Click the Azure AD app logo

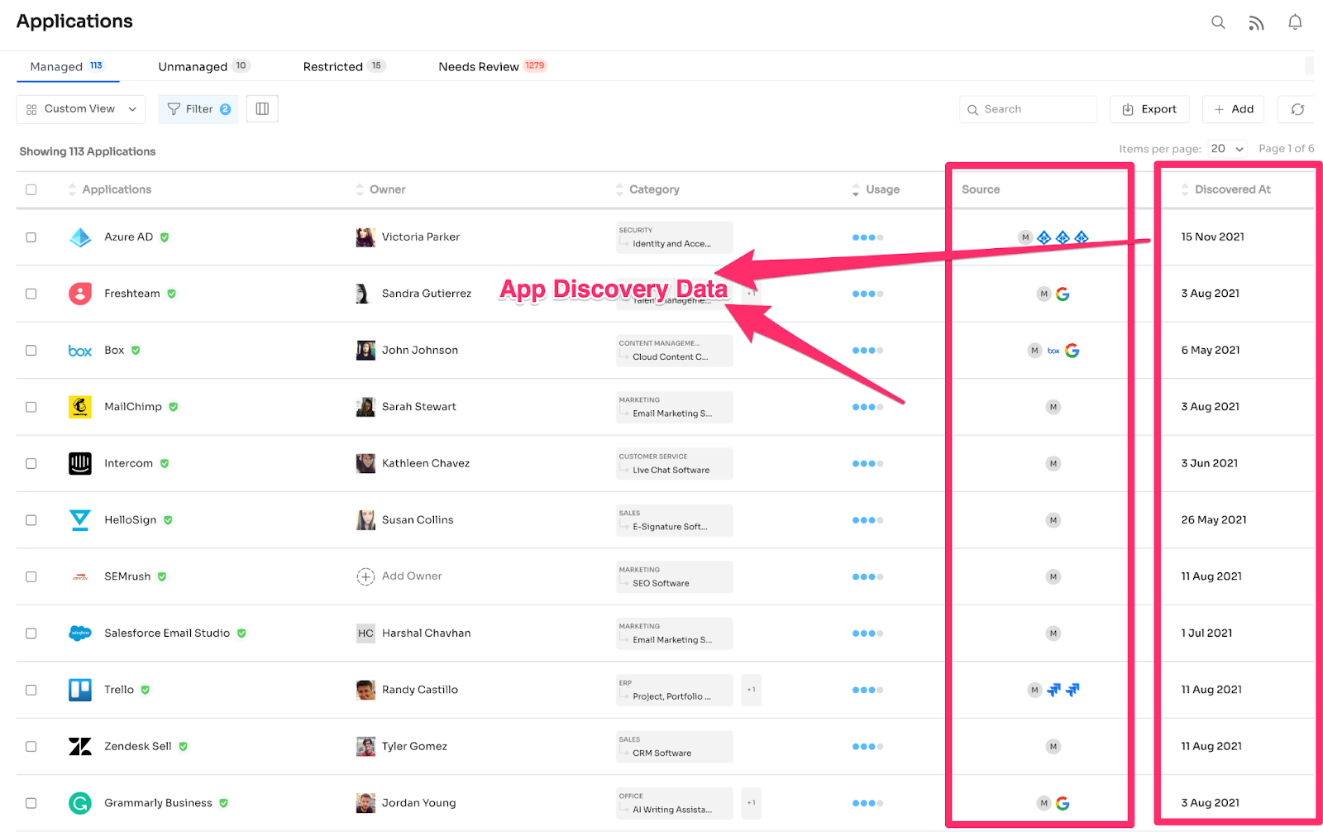(x=80, y=237)
